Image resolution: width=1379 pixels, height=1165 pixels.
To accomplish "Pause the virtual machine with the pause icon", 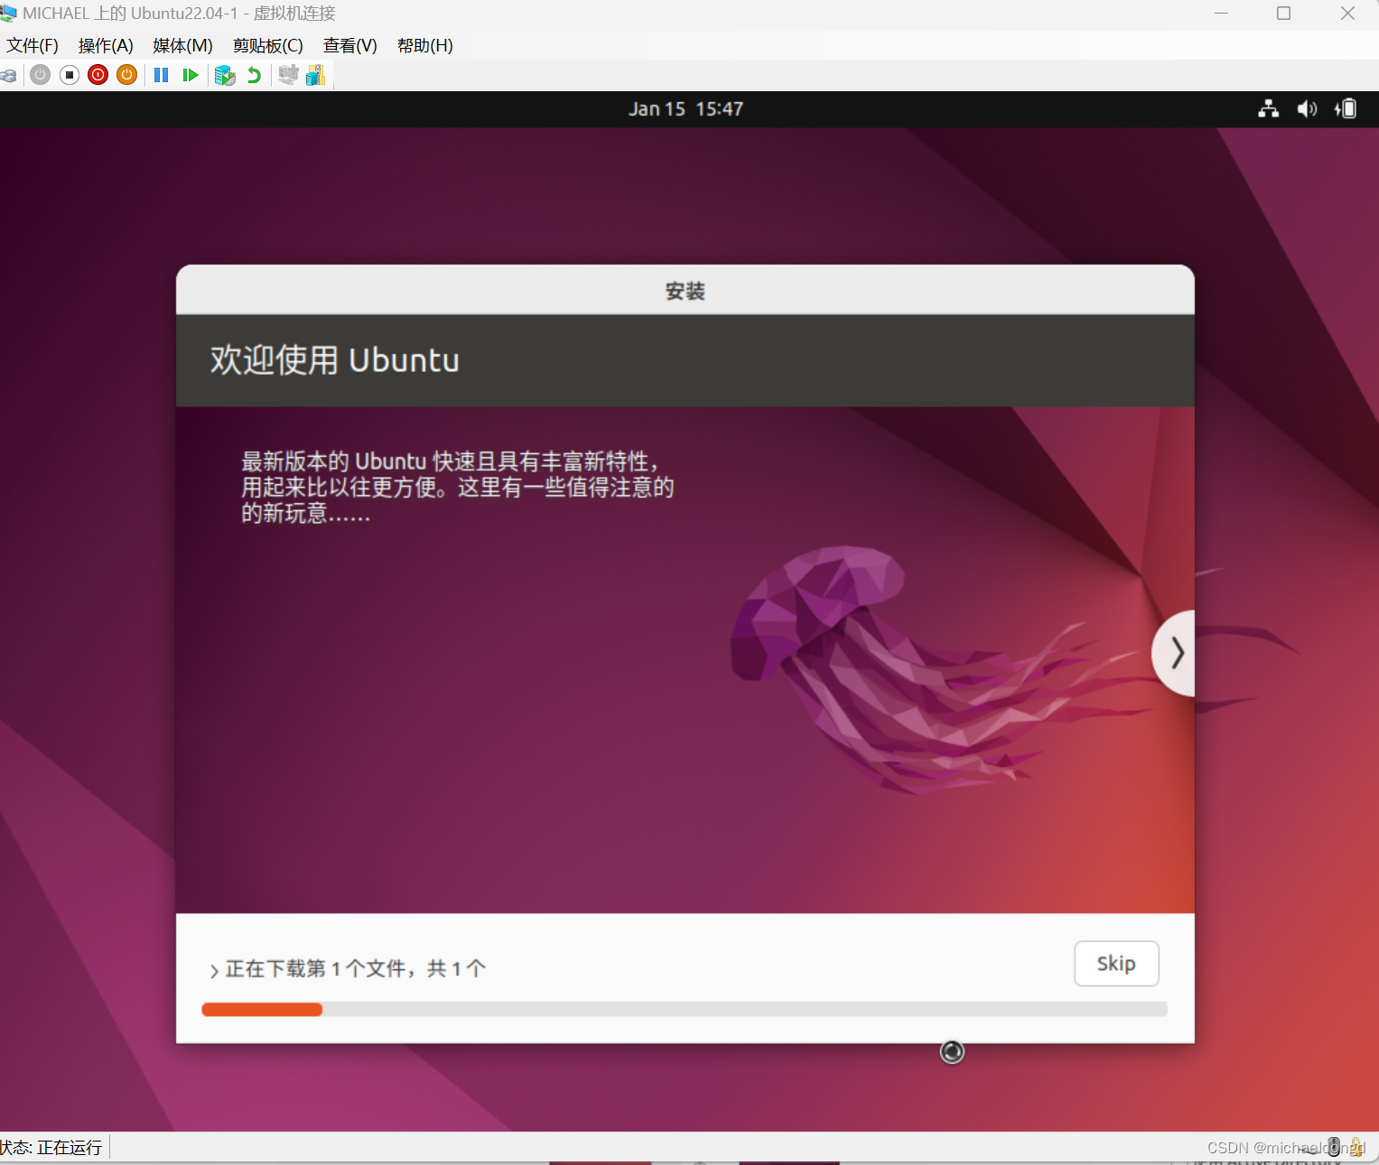I will (x=161, y=75).
